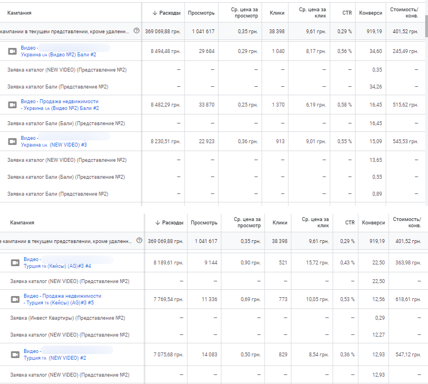This screenshot has height=384, width=428.
Task: Click the 0,58 % CTR cell
Action: 345,105
